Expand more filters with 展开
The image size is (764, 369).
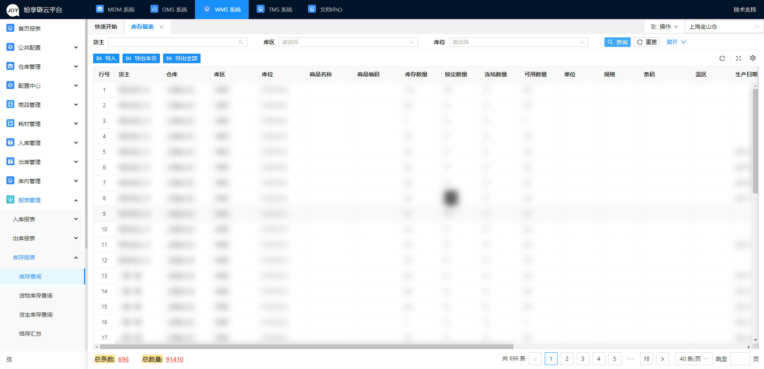[676, 42]
